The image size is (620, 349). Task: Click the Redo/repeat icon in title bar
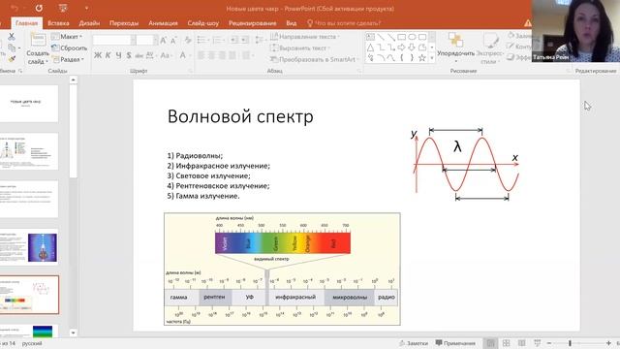click(x=39, y=8)
